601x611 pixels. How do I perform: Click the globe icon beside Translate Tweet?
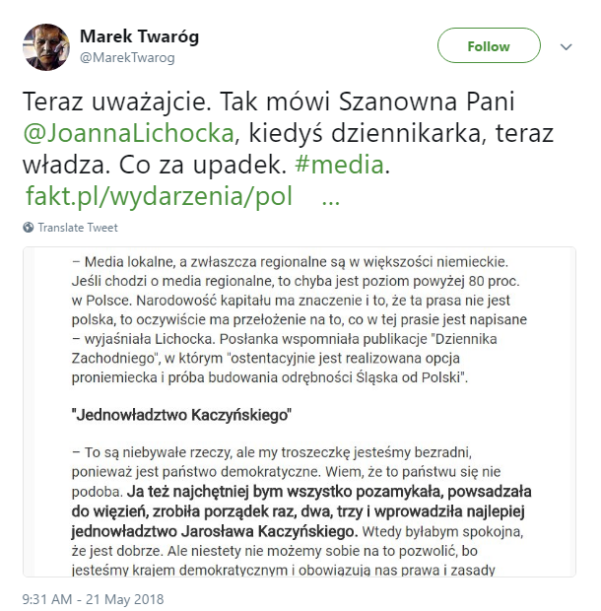[x=28, y=228]
